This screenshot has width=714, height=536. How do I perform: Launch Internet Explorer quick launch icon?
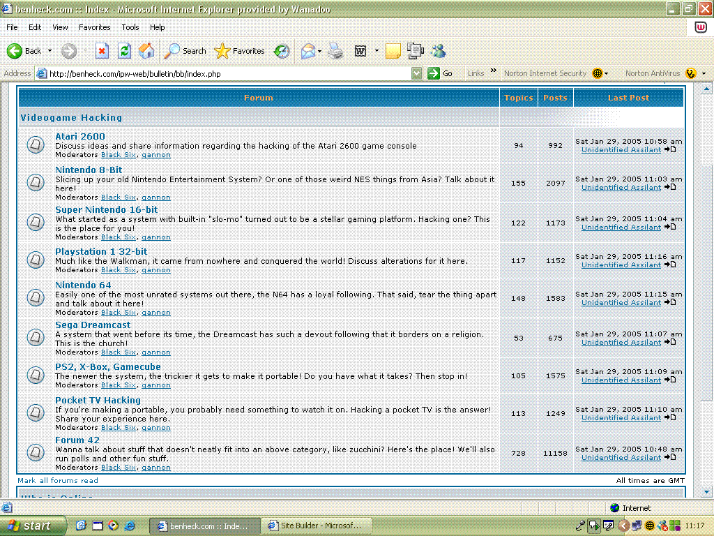129,526
